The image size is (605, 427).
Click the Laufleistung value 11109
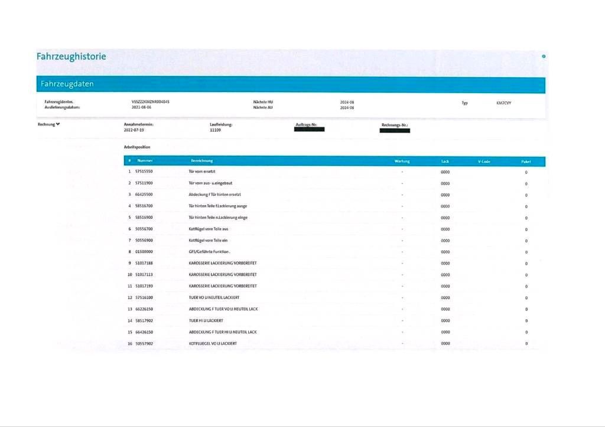(x=215, y=130)
